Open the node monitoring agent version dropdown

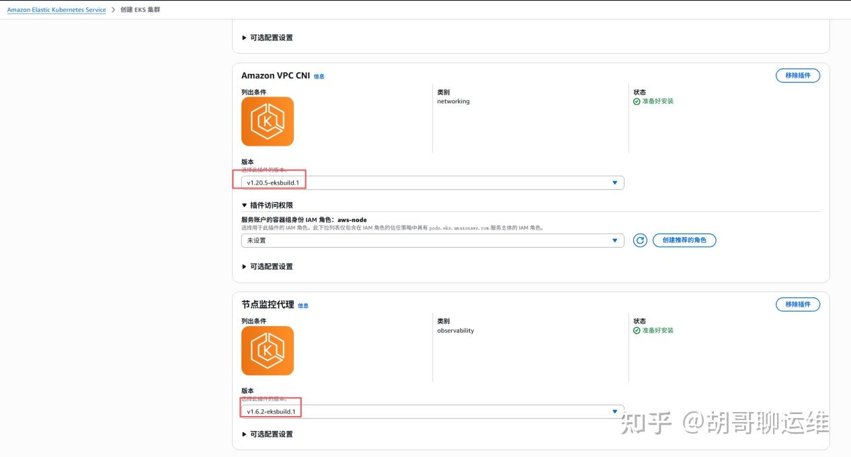(432, 411)
